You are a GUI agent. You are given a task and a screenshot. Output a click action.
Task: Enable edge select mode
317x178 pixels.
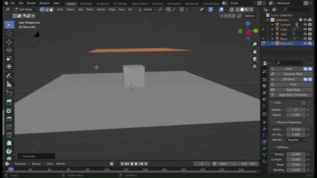47,9
